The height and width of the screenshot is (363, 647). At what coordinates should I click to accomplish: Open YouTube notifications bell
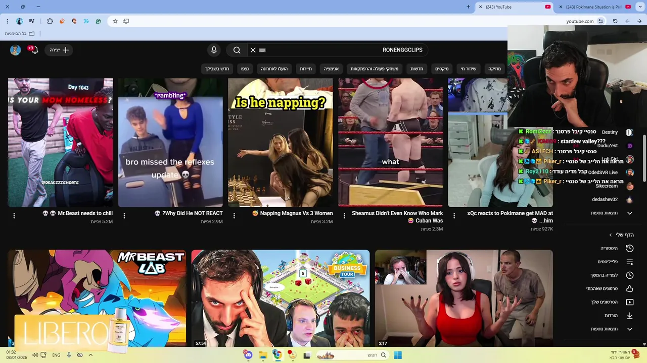(x=34, y=50)
